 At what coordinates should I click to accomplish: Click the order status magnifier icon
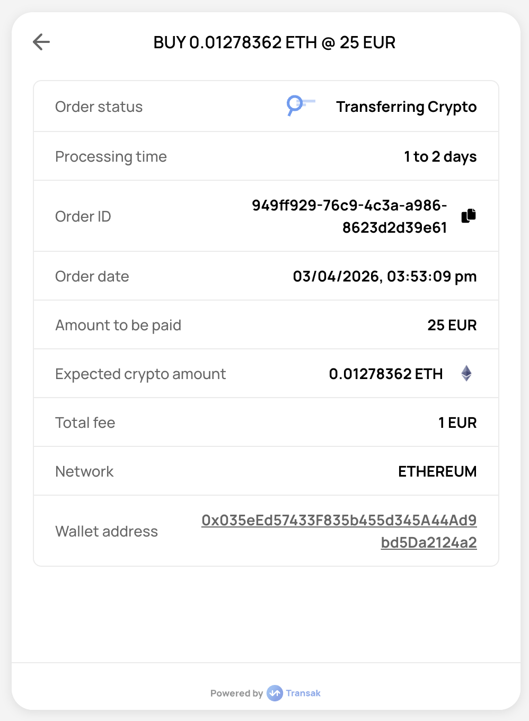(299, 105)
